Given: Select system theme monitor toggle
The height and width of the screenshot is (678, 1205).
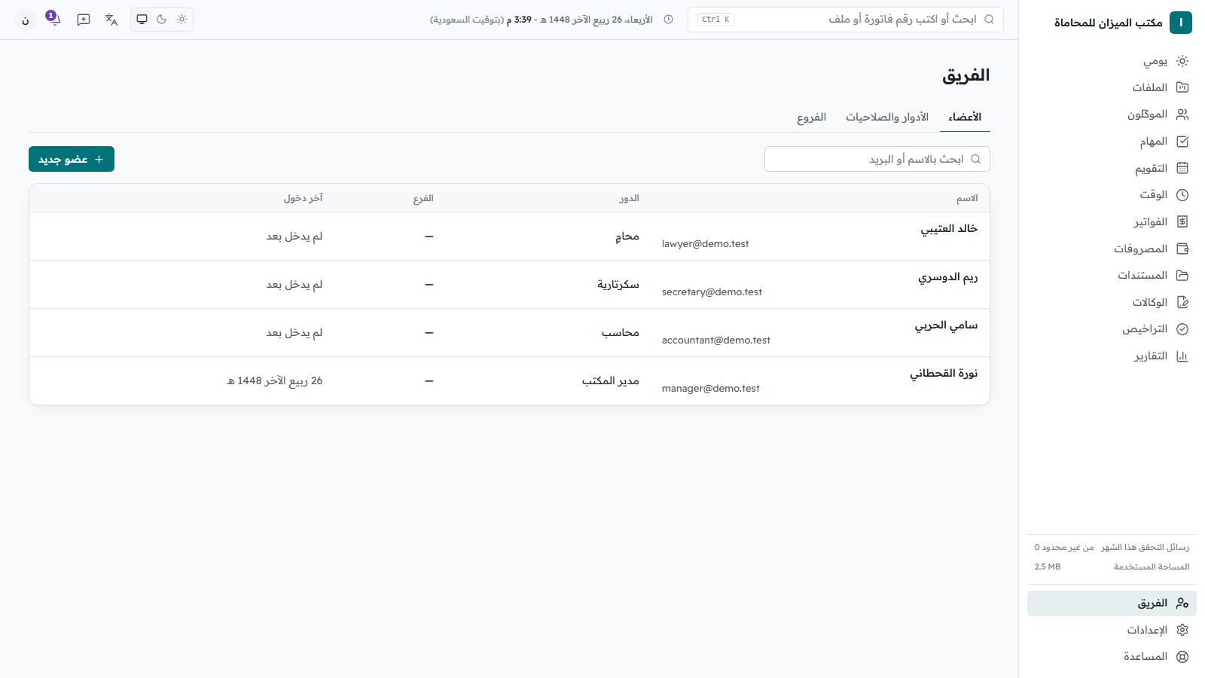Looking at the screenshot, I should 142,20.
